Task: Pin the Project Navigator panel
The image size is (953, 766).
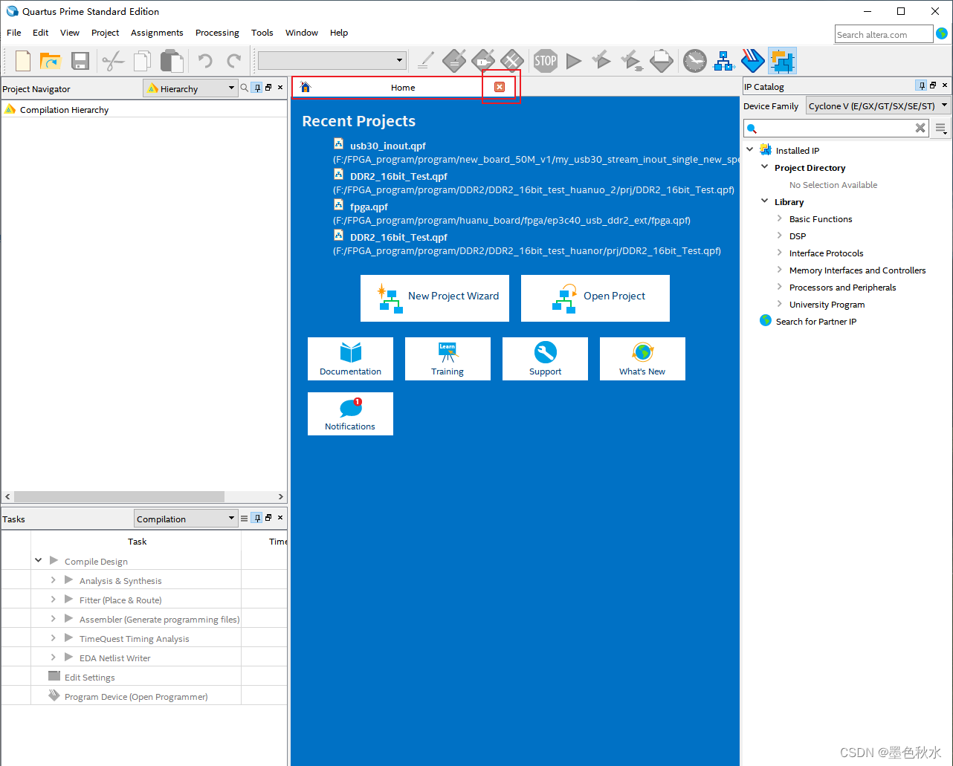Action: (256, 88)
